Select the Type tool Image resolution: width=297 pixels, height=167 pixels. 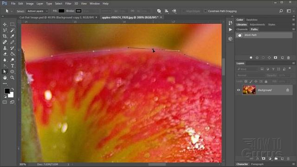13,66
